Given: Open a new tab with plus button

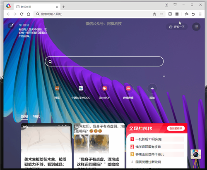Looking at the screenshot, I should point(64,7).
